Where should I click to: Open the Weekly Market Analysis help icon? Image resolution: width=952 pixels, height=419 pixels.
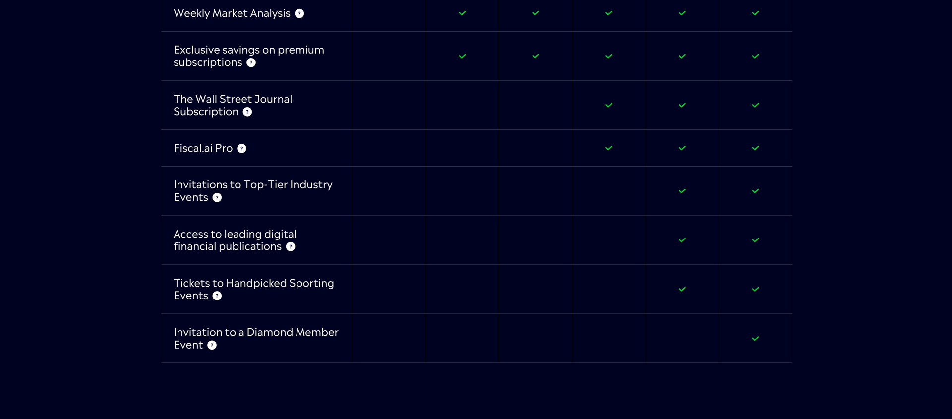[299, 14]
